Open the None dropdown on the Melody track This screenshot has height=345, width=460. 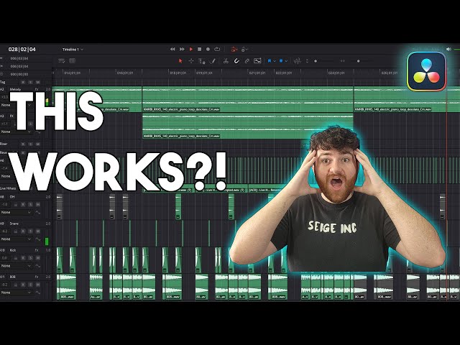coord(16,105)
